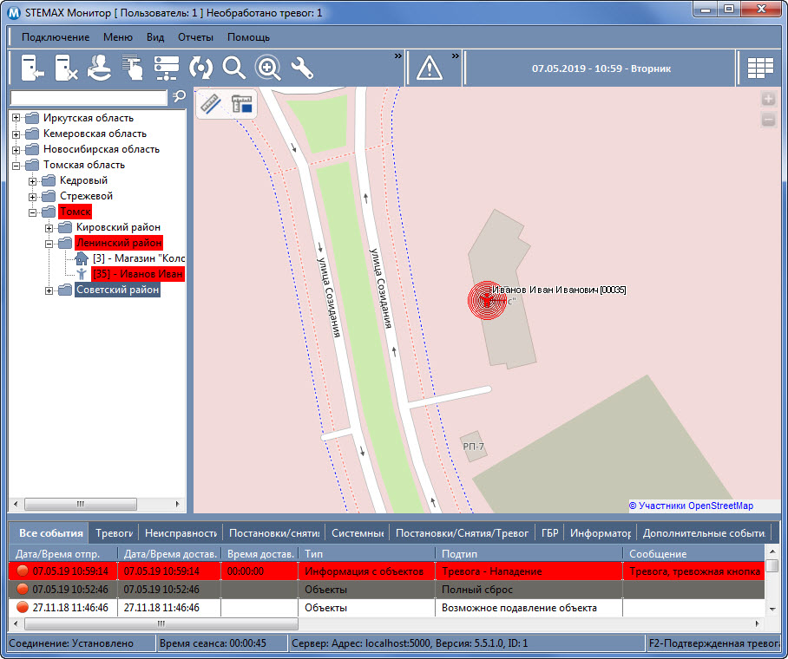Screen dimensions: 788x659
Task: Click the disconnect from server toolbar icon
Action: 66,68
